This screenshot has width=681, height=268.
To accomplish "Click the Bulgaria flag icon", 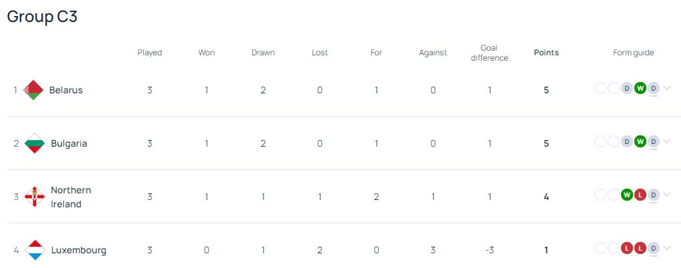I will (x=35, y=143).
